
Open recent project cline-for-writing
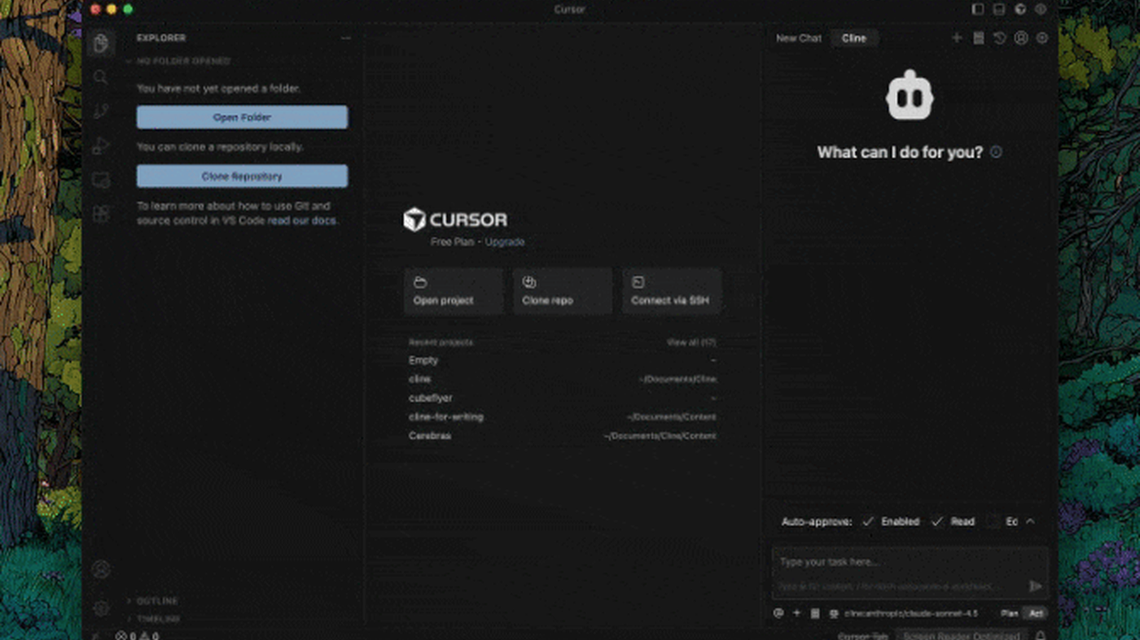point(563,417)
